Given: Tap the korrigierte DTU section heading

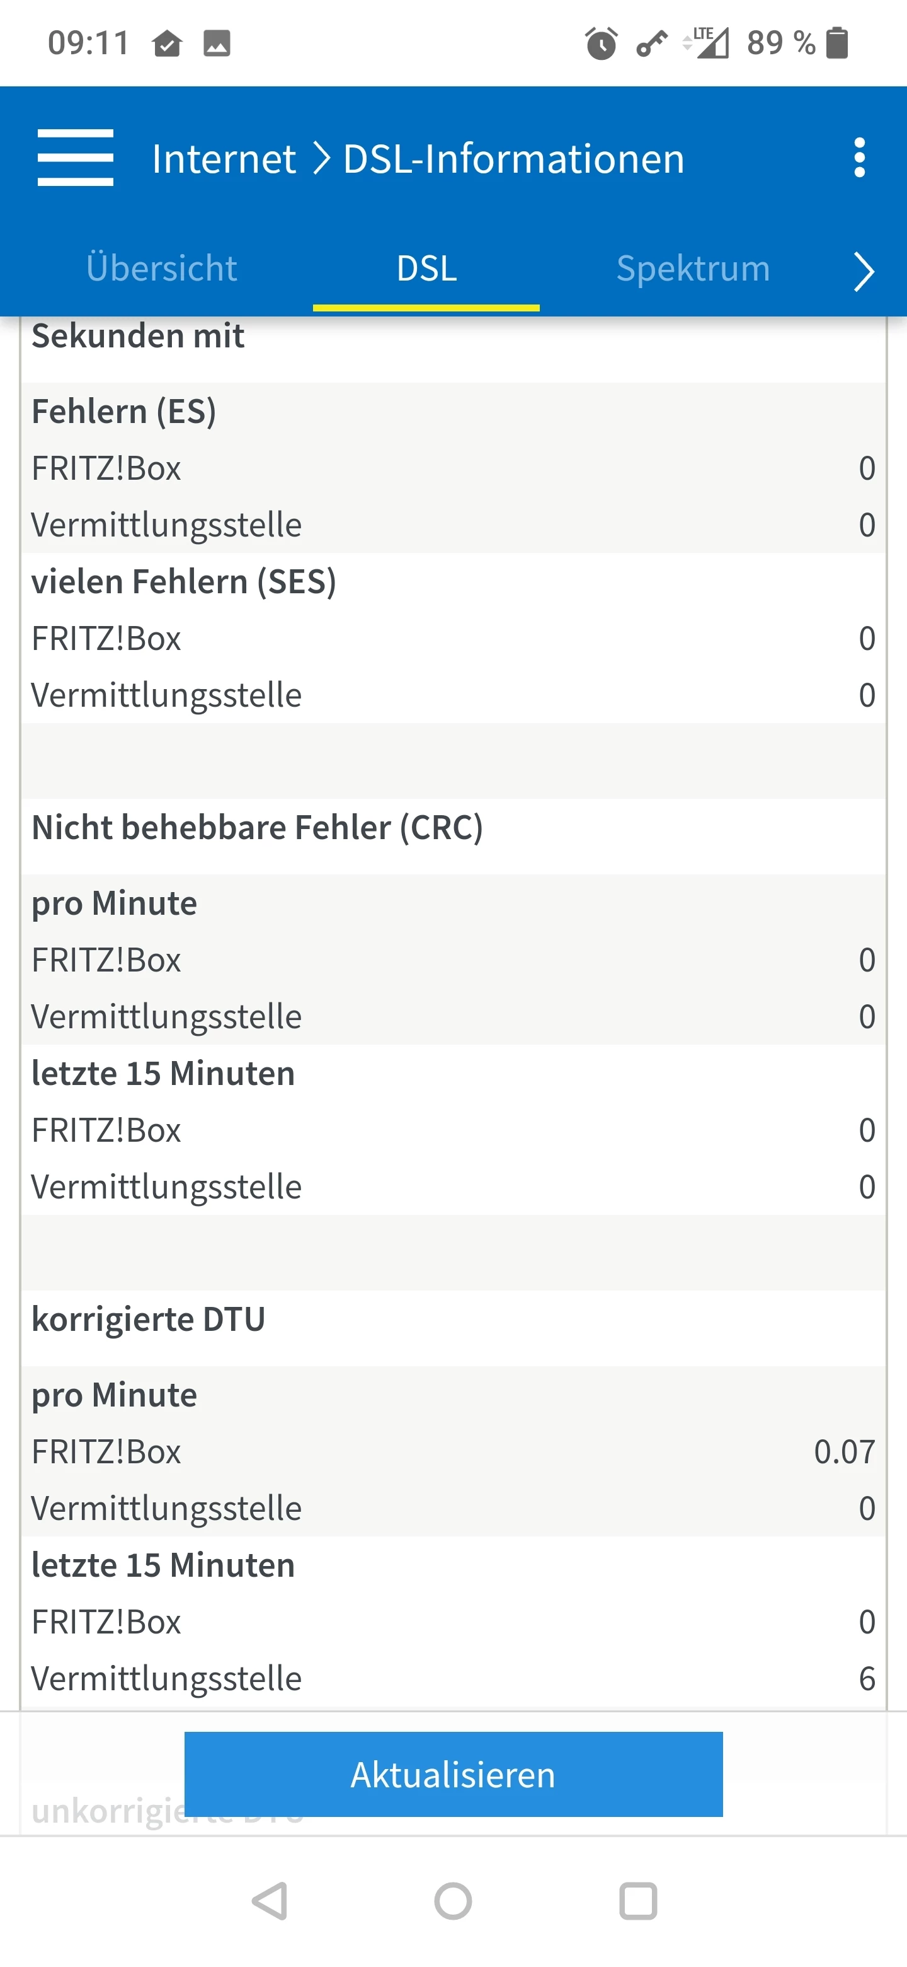Looking at the screenshot, I should tap(149, 1320).
